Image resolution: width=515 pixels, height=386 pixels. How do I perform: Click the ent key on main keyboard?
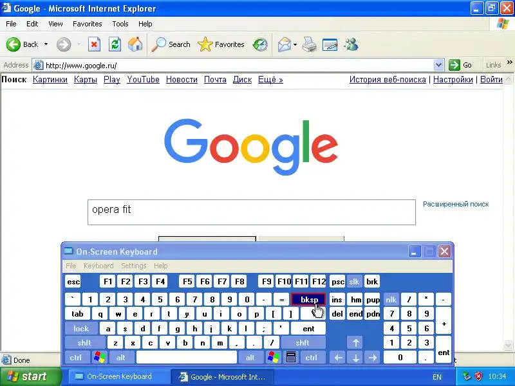(x=308, y=328)
